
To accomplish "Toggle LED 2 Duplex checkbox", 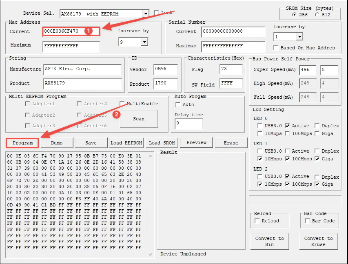I will tap(317, 177).
